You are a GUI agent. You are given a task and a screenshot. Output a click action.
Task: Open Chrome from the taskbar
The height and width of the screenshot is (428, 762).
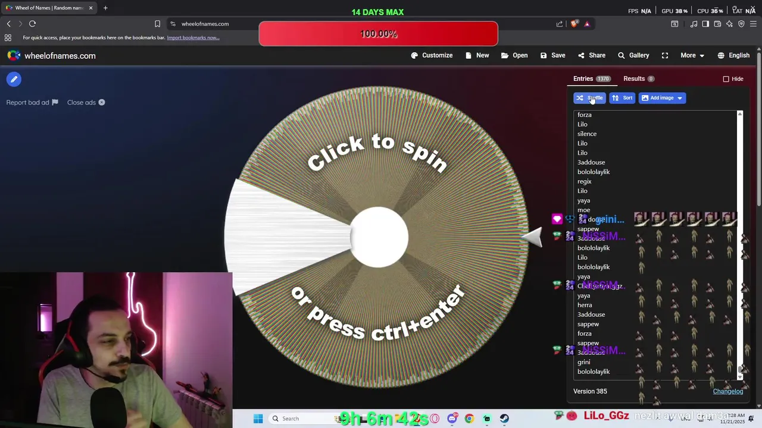[x=469, y=418]
